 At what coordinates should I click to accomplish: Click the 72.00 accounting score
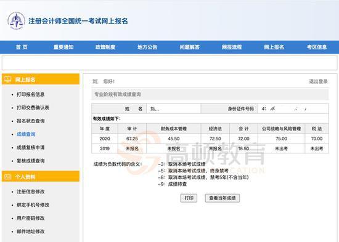click(243, 139)
